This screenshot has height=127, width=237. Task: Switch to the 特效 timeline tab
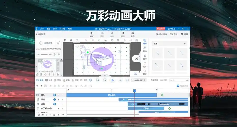(57, 80)
